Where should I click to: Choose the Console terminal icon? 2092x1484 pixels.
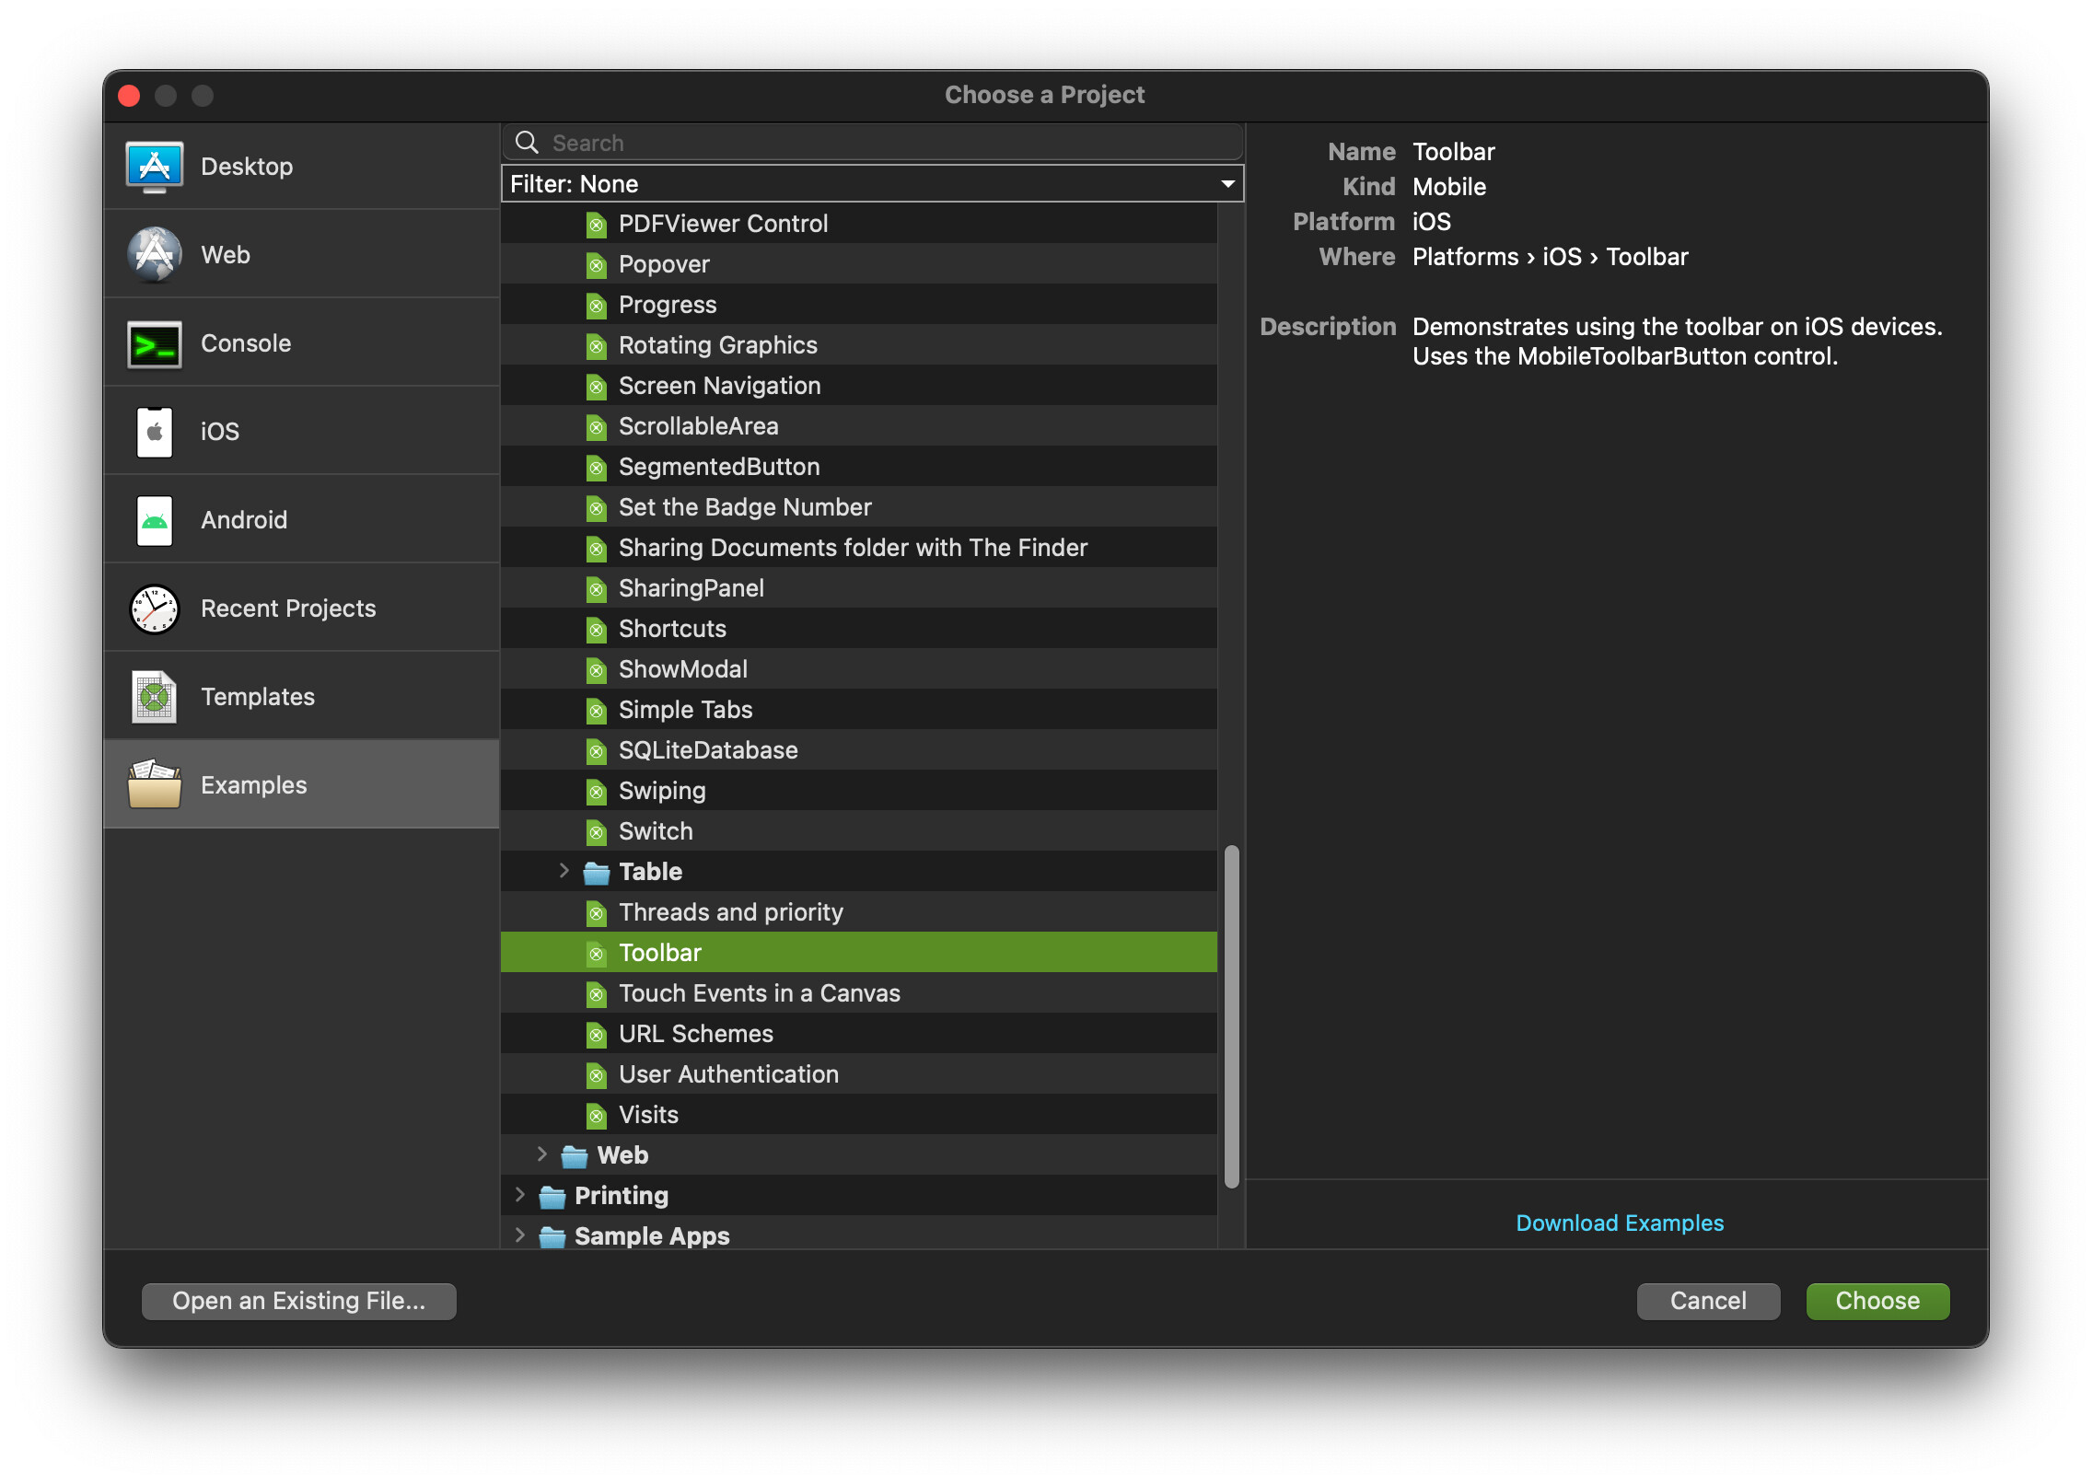155,343
